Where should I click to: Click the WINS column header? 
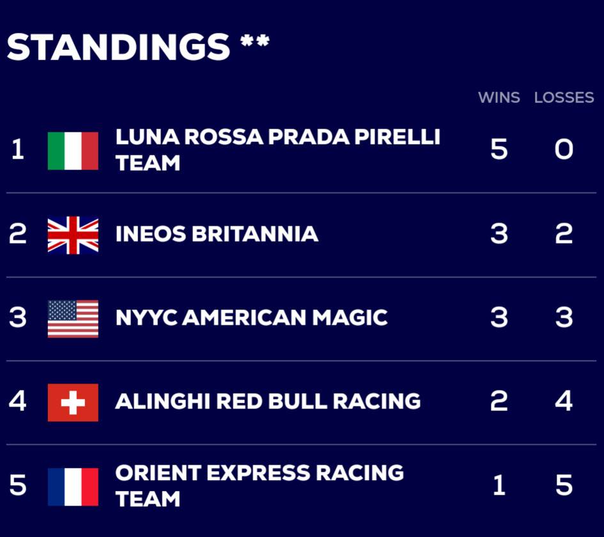coord(499,98)
